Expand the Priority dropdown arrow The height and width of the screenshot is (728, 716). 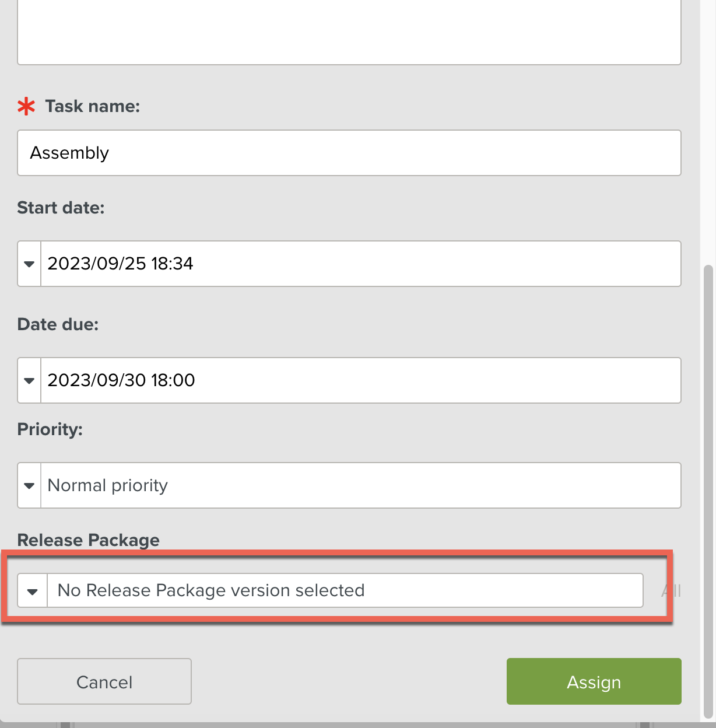(x=29, y=485)
